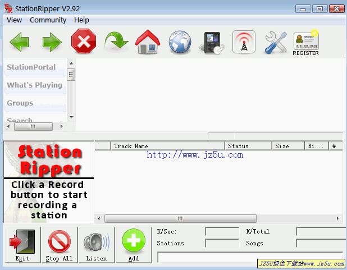Open the View menu

pyautogui.click(x=14, y=20)
